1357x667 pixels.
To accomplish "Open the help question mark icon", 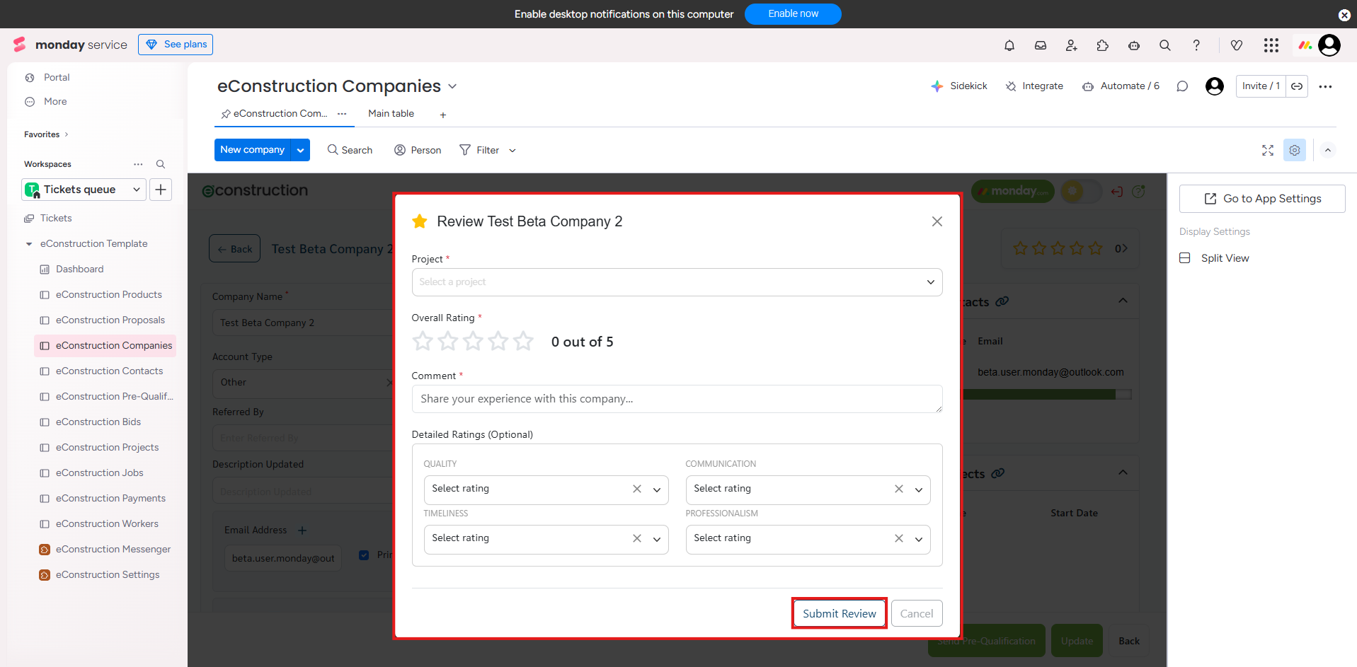I will click(x=1196, y=45).
